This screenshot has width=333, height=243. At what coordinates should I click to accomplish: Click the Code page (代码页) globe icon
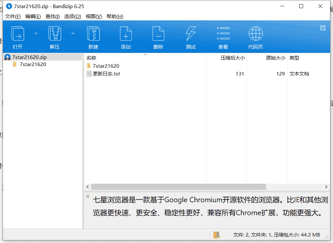[256, 33]
